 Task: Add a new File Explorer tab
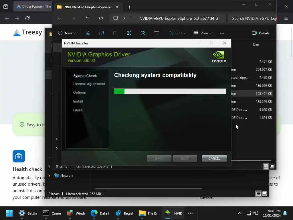(x=130, y=7)
